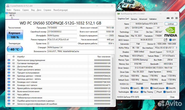This screenshot has width=185, height=110.
Task: Toggle the CUDA checkbox
Action: [142, 88]
